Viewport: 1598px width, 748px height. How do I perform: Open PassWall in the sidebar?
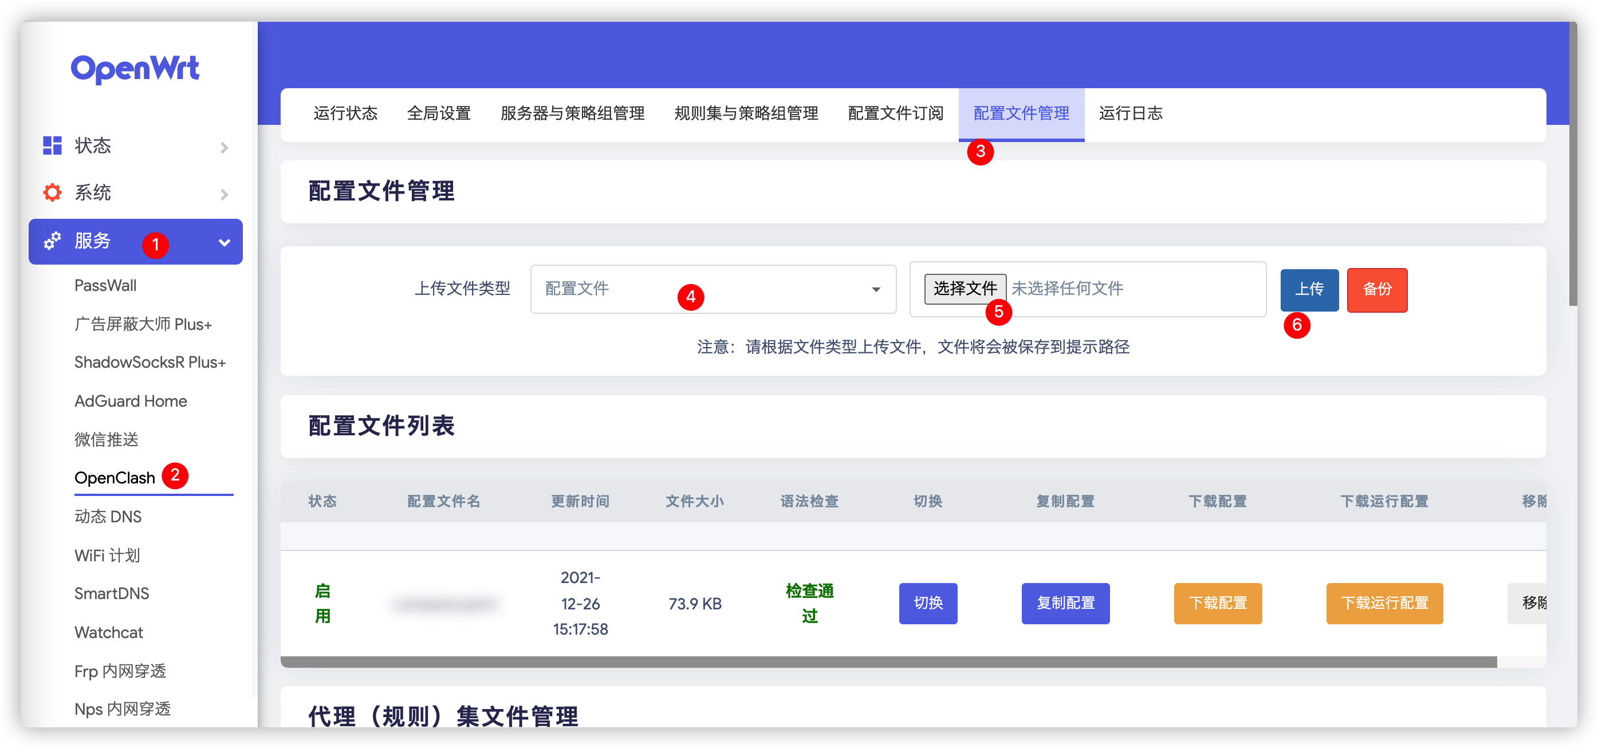pyautogui.click(x=105, y=285)
